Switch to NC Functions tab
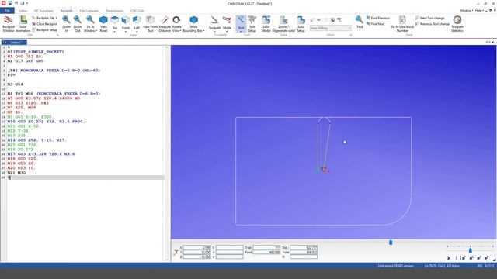This screenshot has height=279, width=497. click(43, 11)
